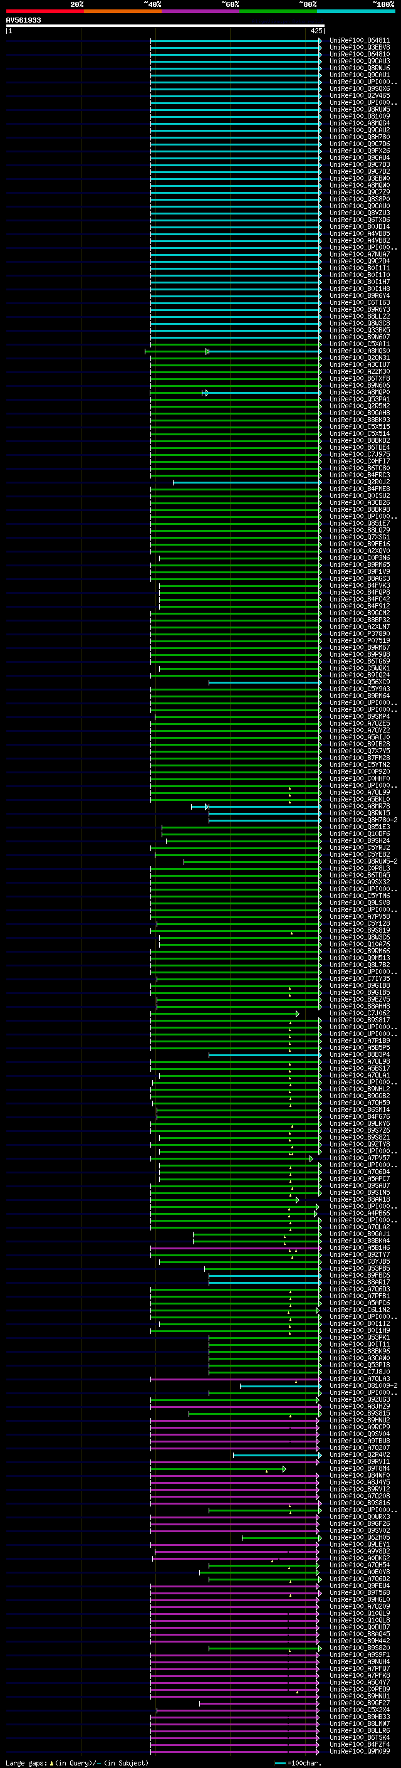The height and width of the screenshot is (1768, 401).
Task: Select hit label UniRef100_Q9FX26
Action: click(x=359, y=151)
